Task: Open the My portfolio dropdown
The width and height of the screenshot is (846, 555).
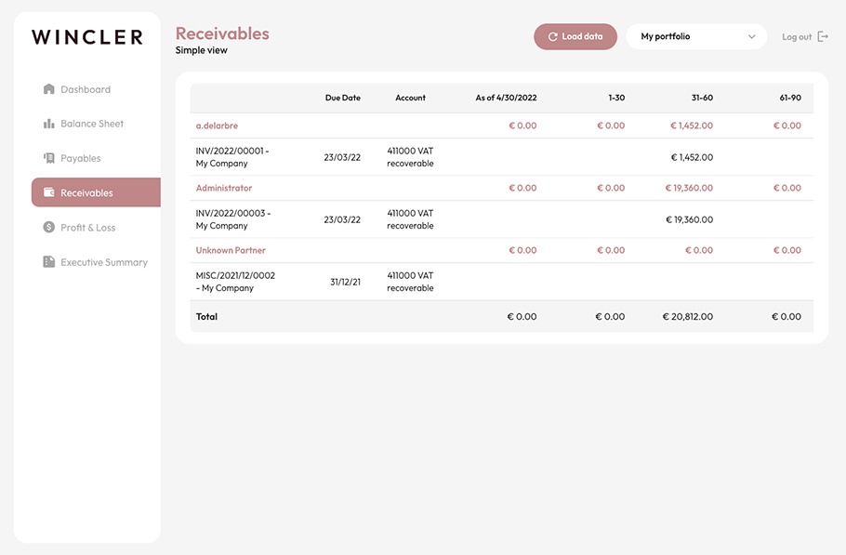Action: pos(696,36)
